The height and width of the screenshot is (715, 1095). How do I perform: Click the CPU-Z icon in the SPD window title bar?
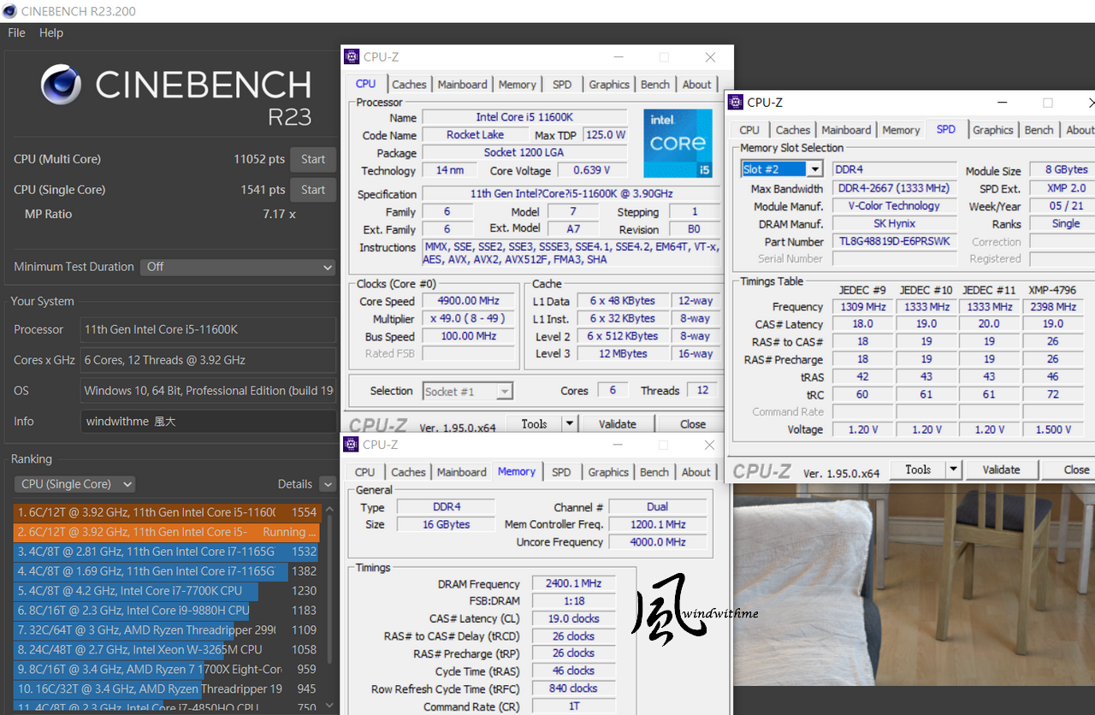click(x=736, y=102)
